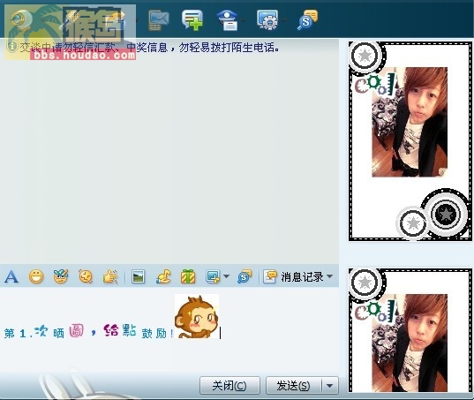Open the send options arrow beside 发送

coord(330,386)
